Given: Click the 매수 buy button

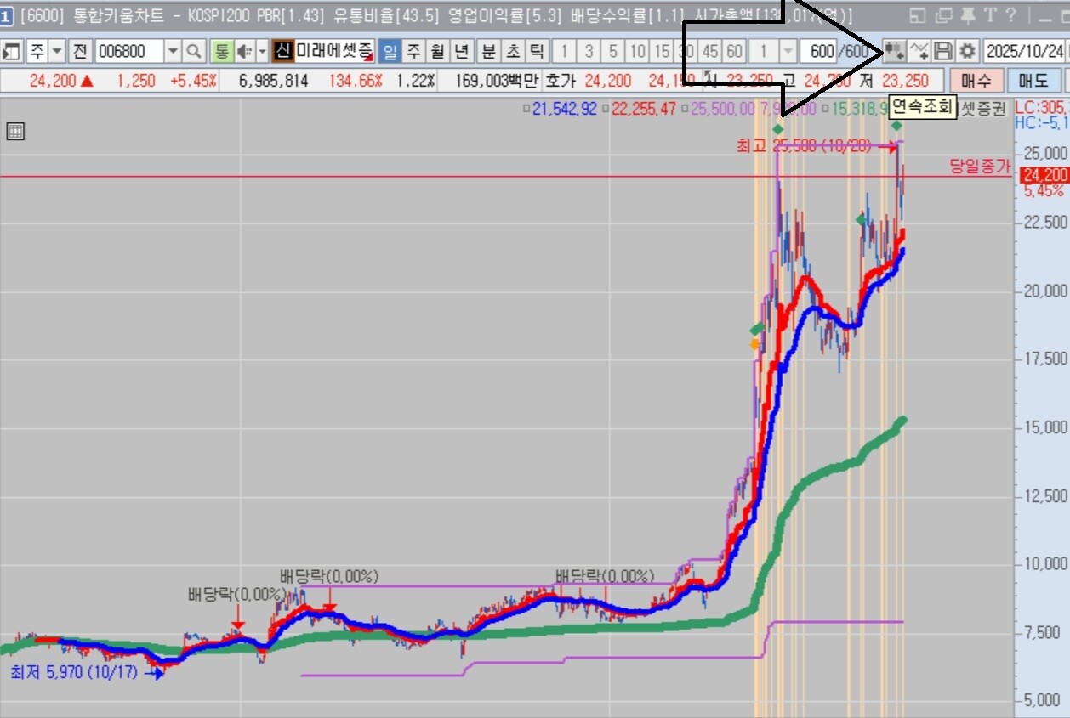Looking at the screenshot, I should point(976,82).
